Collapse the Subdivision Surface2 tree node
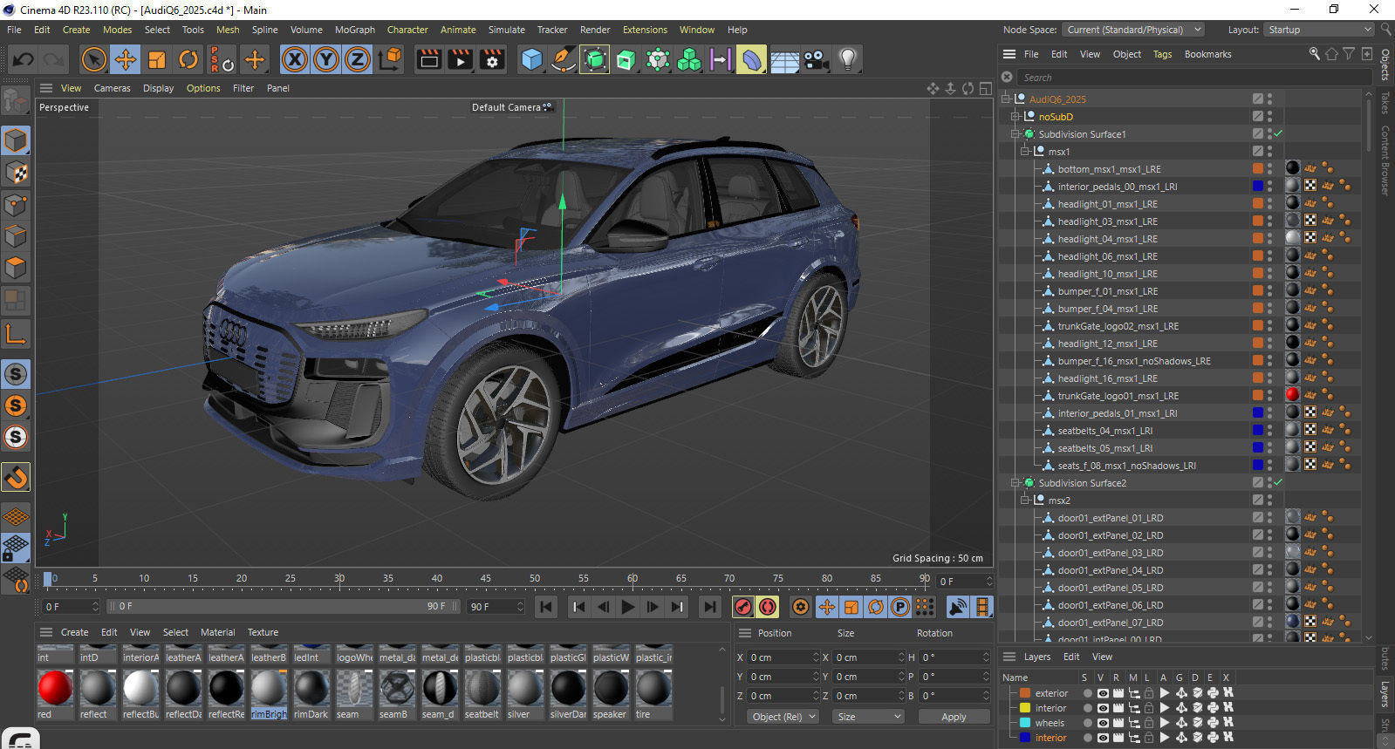 [1015, 483]
